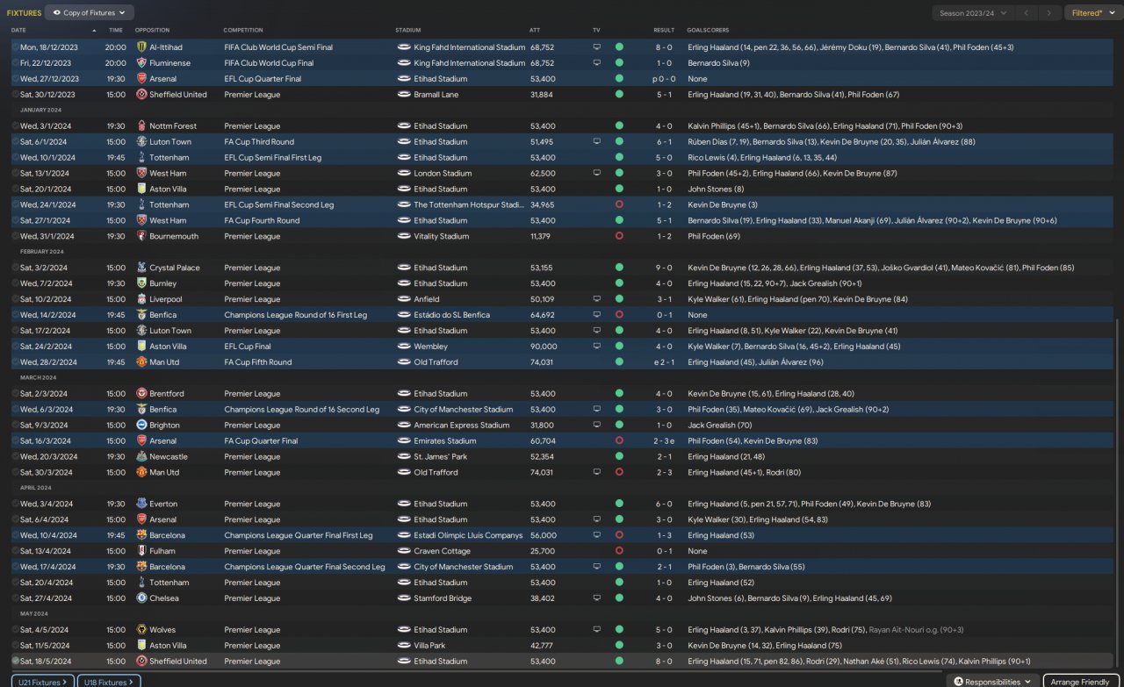
Task: Go to previous season using left arrow
Action: (1026, 13)
